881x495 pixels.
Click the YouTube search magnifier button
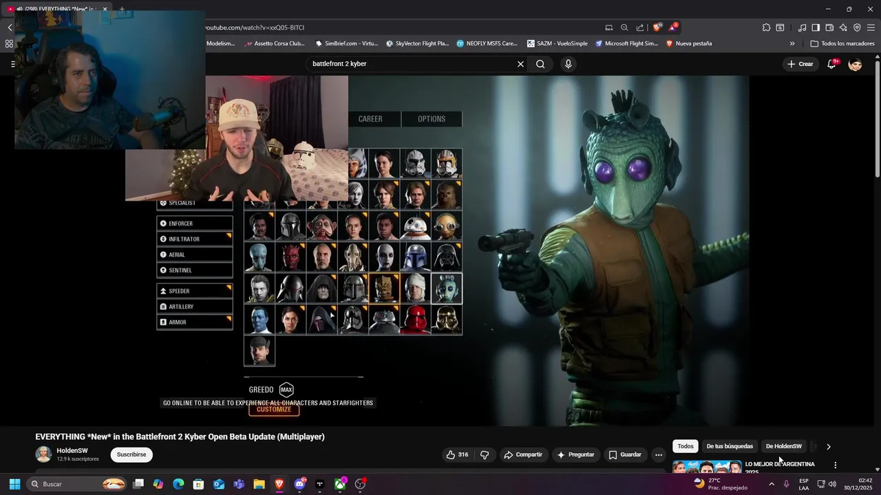pyautogui.click(x=540, y=64)
